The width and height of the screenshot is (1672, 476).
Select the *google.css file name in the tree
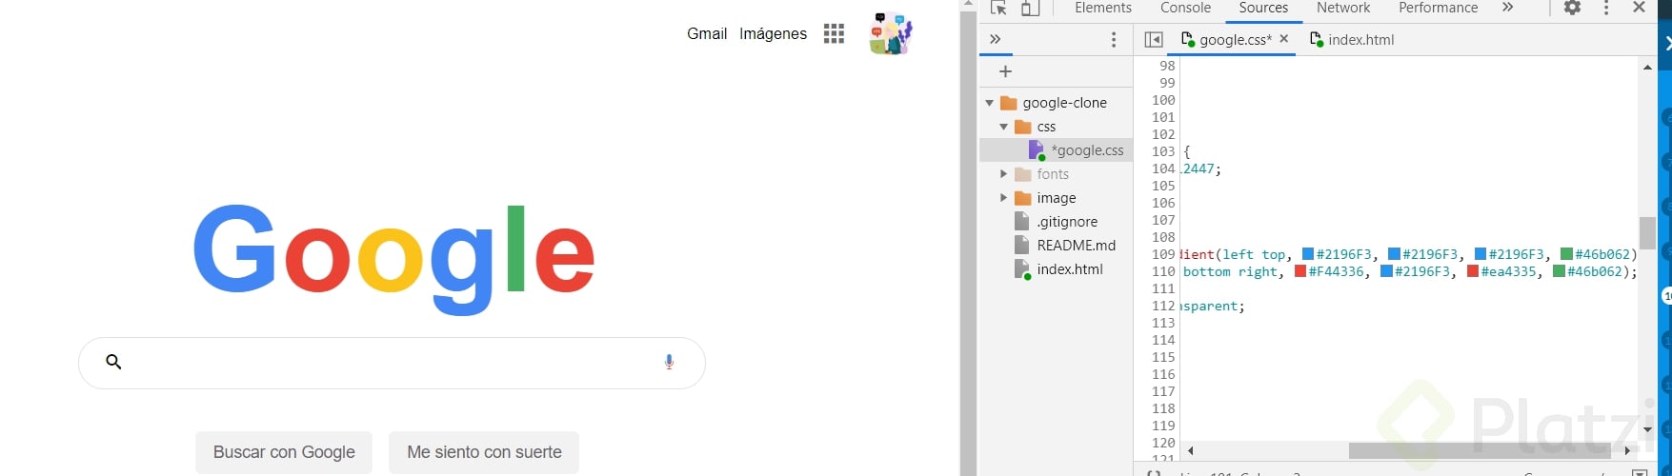(x=1087, y=150)
